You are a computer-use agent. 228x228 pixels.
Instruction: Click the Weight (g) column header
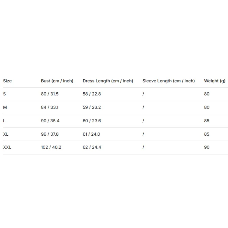click(x=215, y=81)
